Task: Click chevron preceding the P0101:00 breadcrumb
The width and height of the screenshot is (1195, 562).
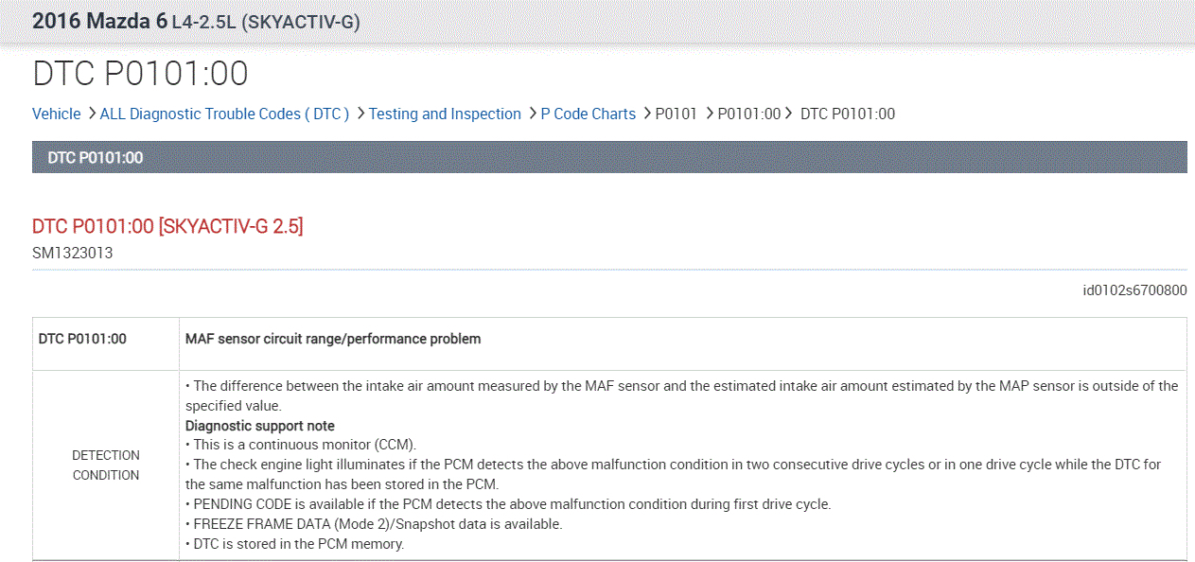Action: point(710,114)
